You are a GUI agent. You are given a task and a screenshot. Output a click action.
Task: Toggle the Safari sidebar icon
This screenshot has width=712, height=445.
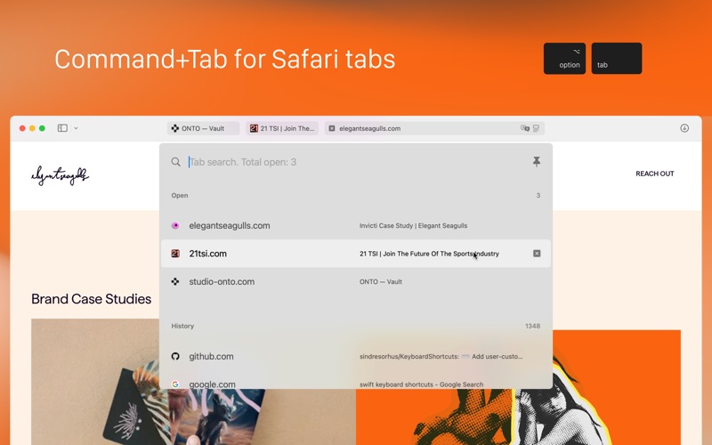[62, 128]
